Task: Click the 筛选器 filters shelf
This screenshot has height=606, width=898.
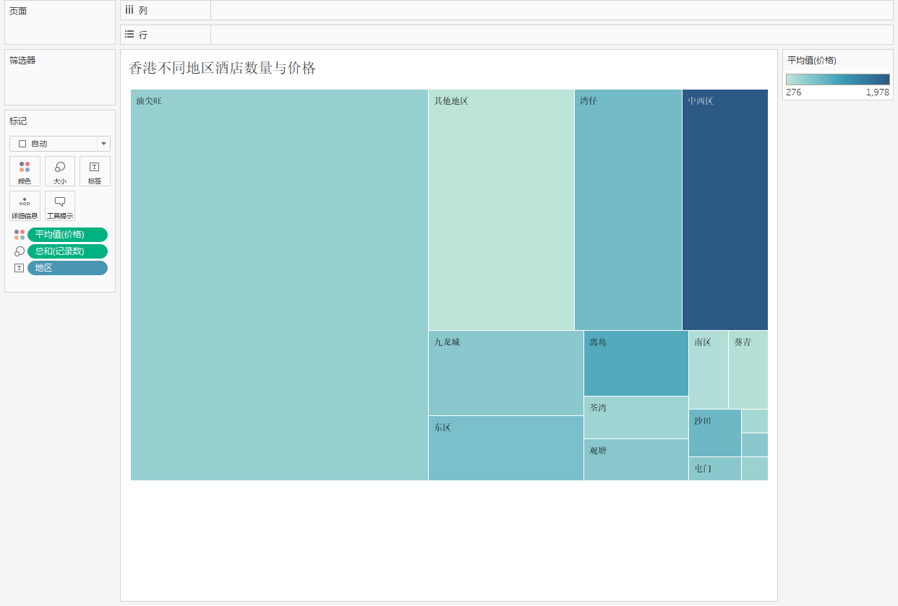Action: (x=60, y=77)
